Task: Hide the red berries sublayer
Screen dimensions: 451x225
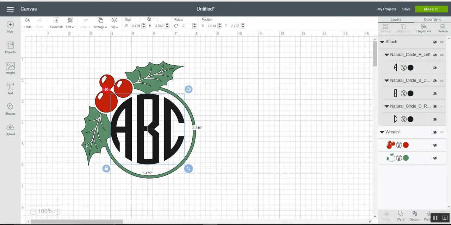Action: [x=435, y=145]
